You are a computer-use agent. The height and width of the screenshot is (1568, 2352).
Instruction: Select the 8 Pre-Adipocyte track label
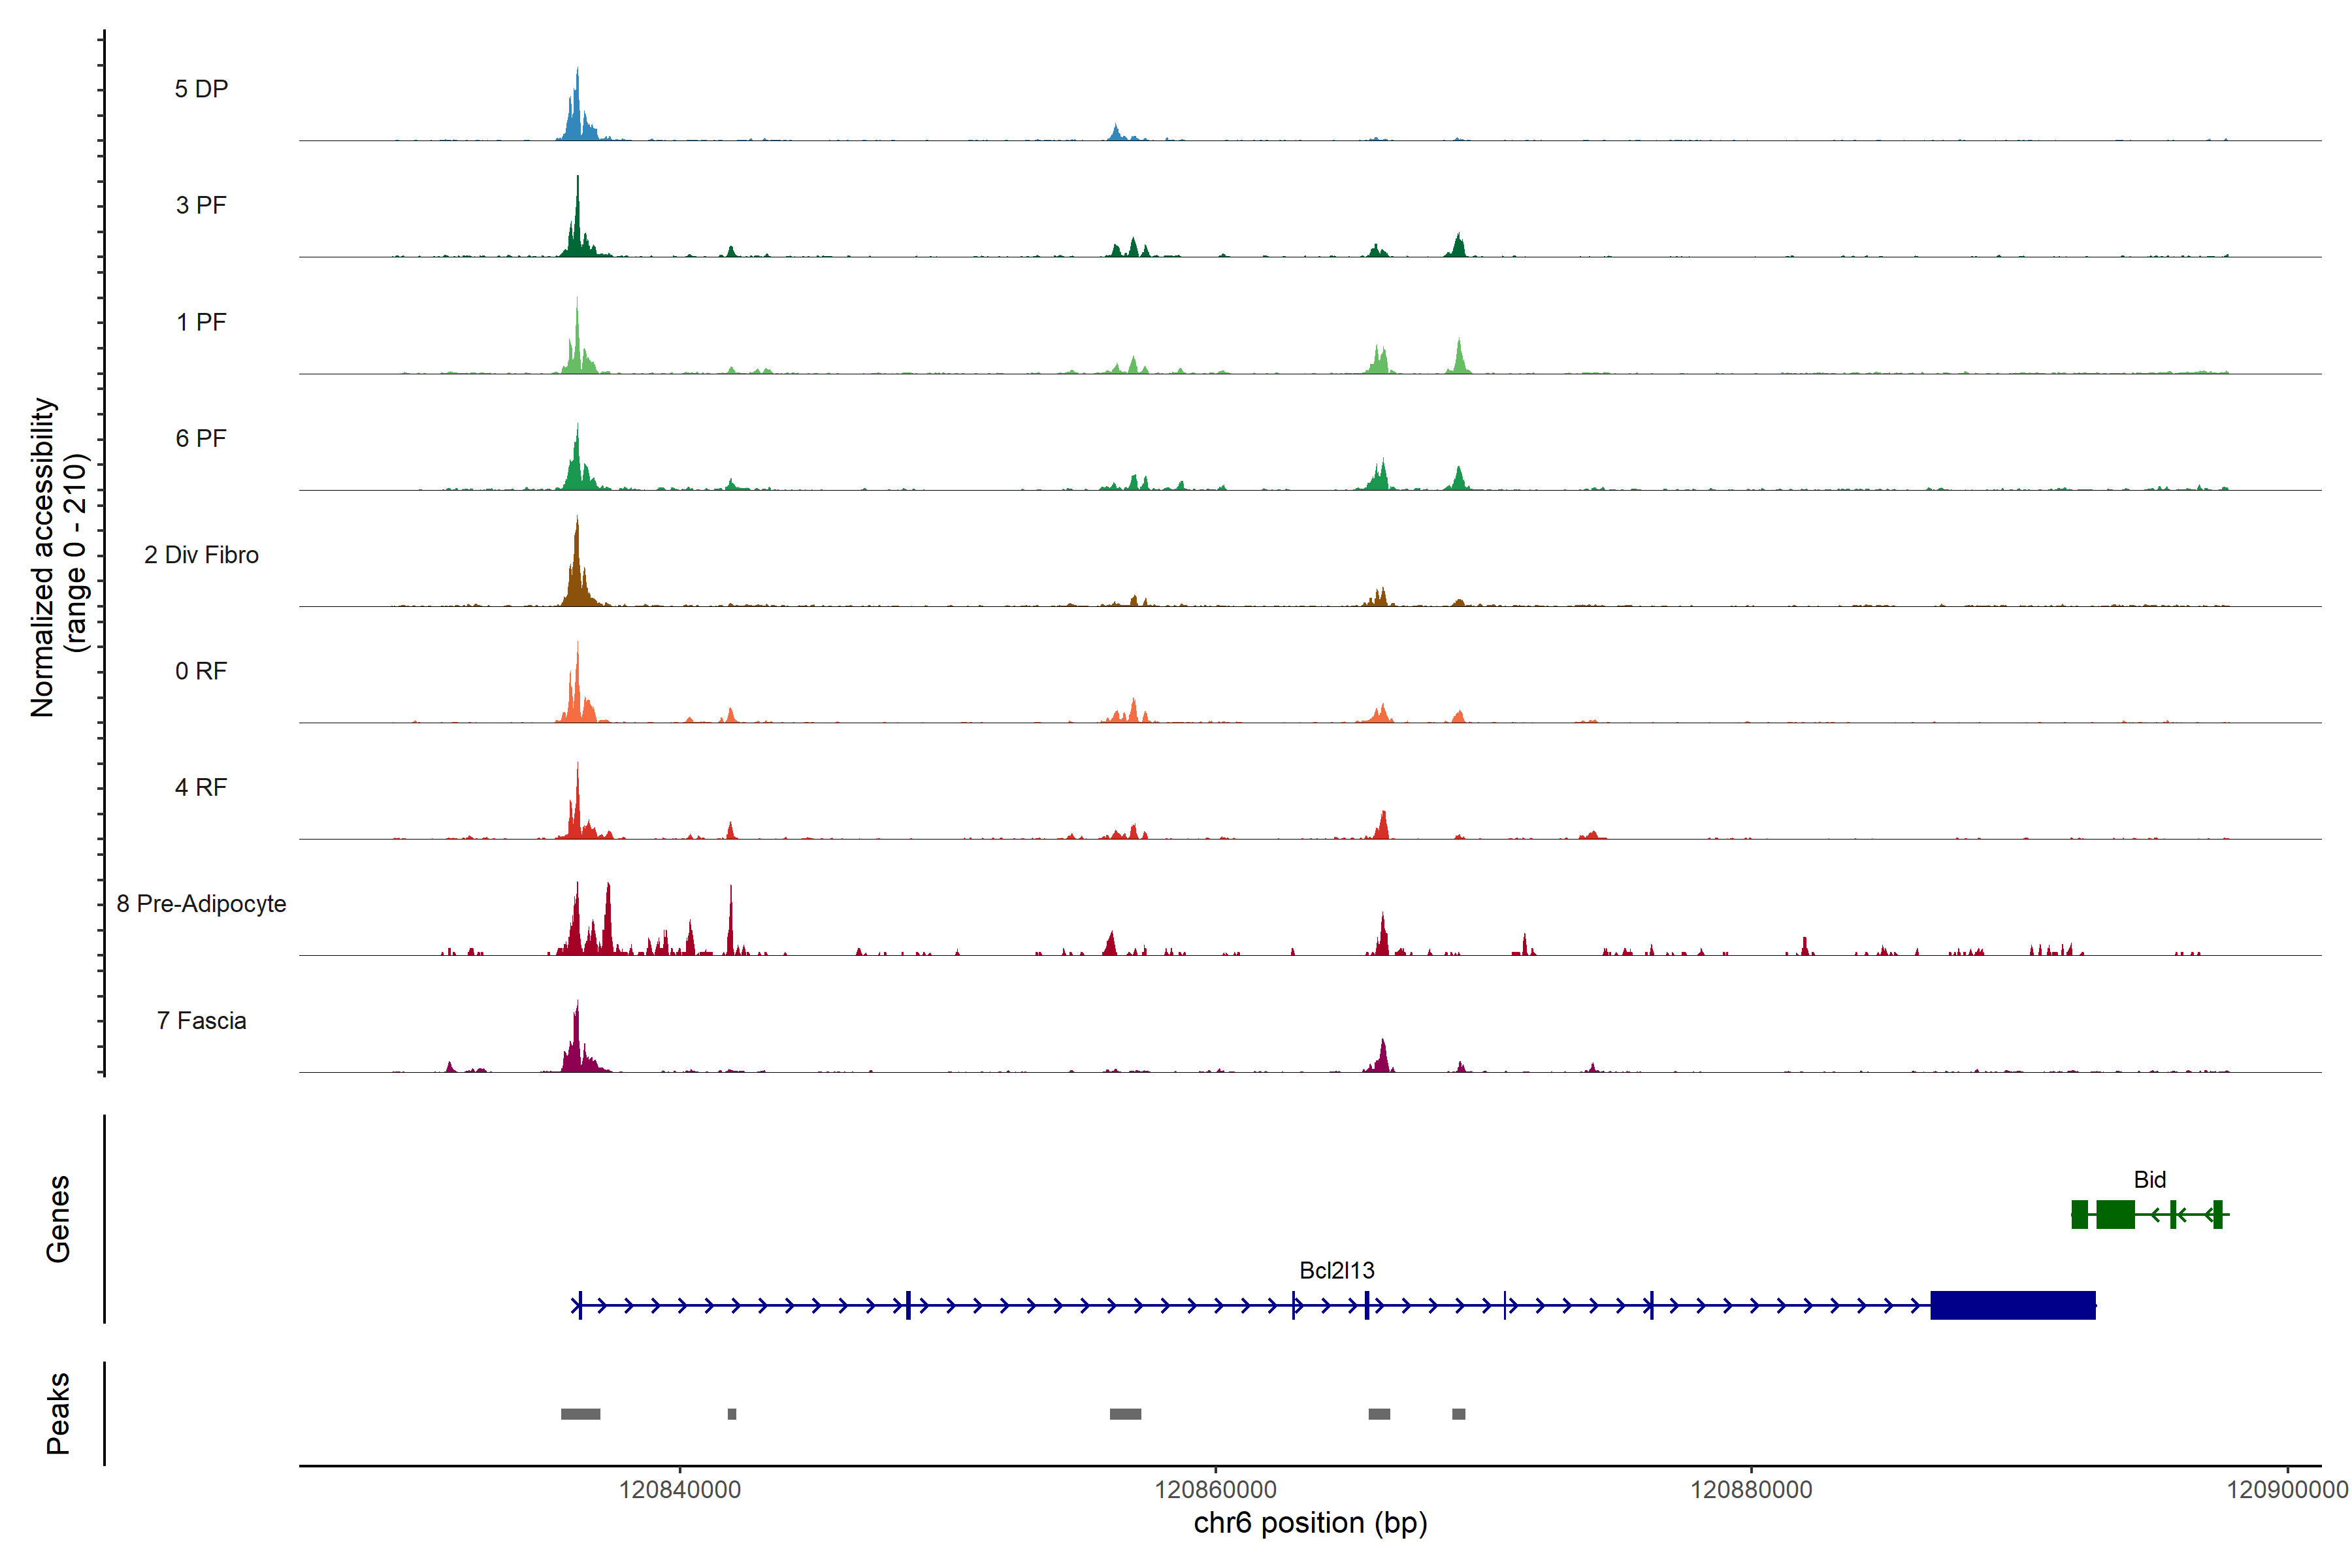(x=201, y=904)
